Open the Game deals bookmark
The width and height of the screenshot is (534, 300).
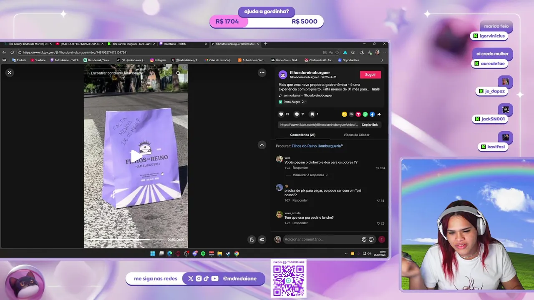tap(285, 60)
